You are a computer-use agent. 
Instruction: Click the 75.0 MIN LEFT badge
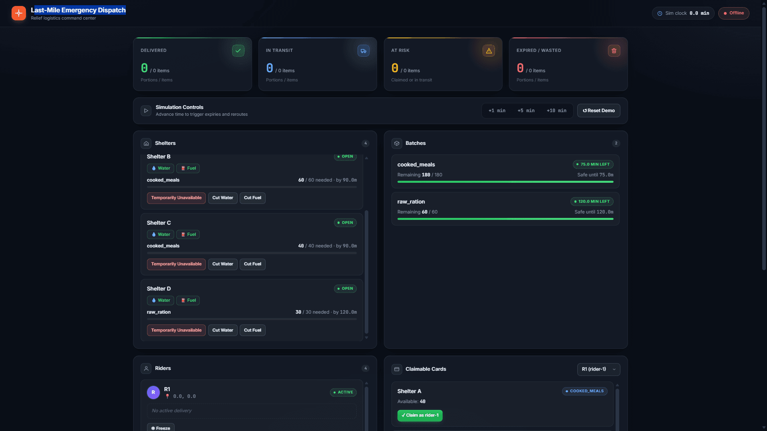coord(593,164)
